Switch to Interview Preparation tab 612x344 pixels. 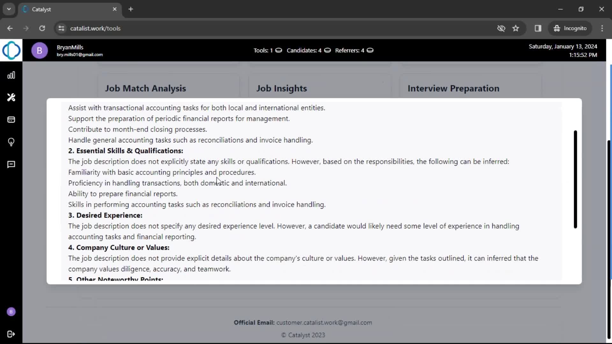click(x=454, y=88)
